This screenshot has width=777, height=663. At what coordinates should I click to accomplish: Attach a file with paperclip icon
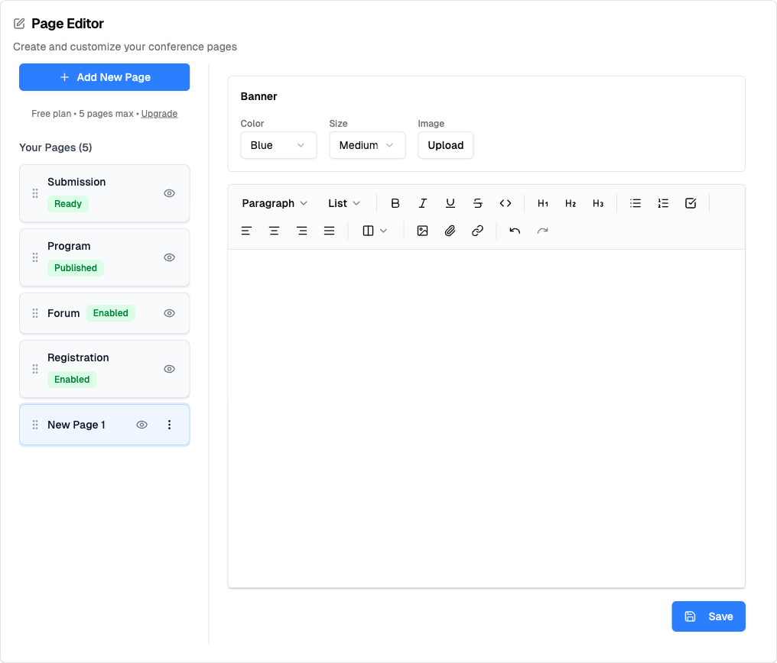tap(450, 231)
